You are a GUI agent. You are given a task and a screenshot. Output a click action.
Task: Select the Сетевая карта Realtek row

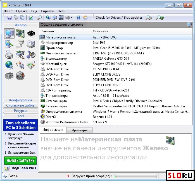coord(116,106)
